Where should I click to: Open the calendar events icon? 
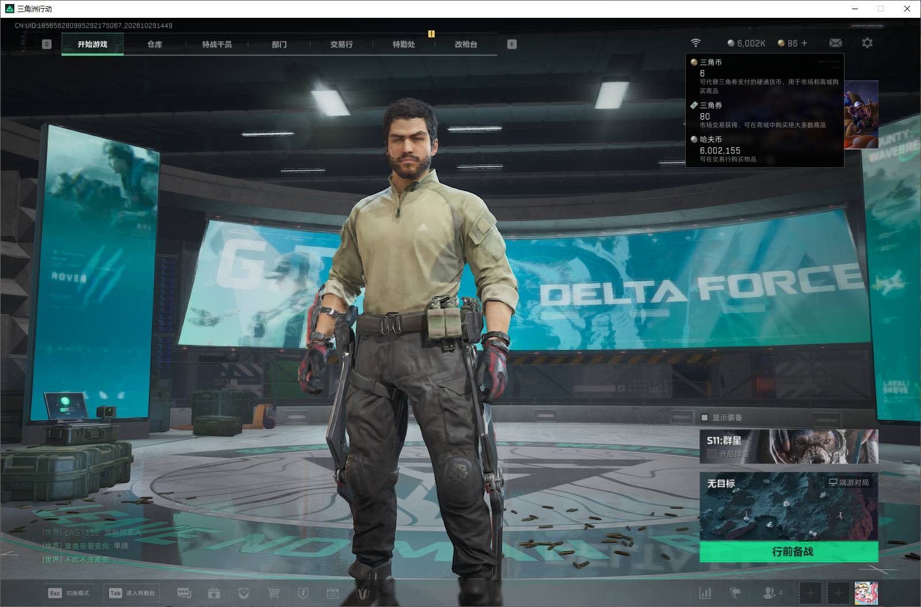click(332, 593)
